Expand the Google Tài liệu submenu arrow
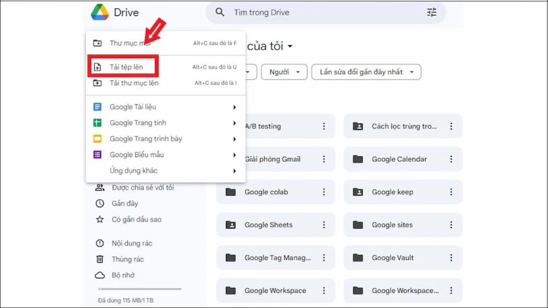 click(x=235, y=107)
